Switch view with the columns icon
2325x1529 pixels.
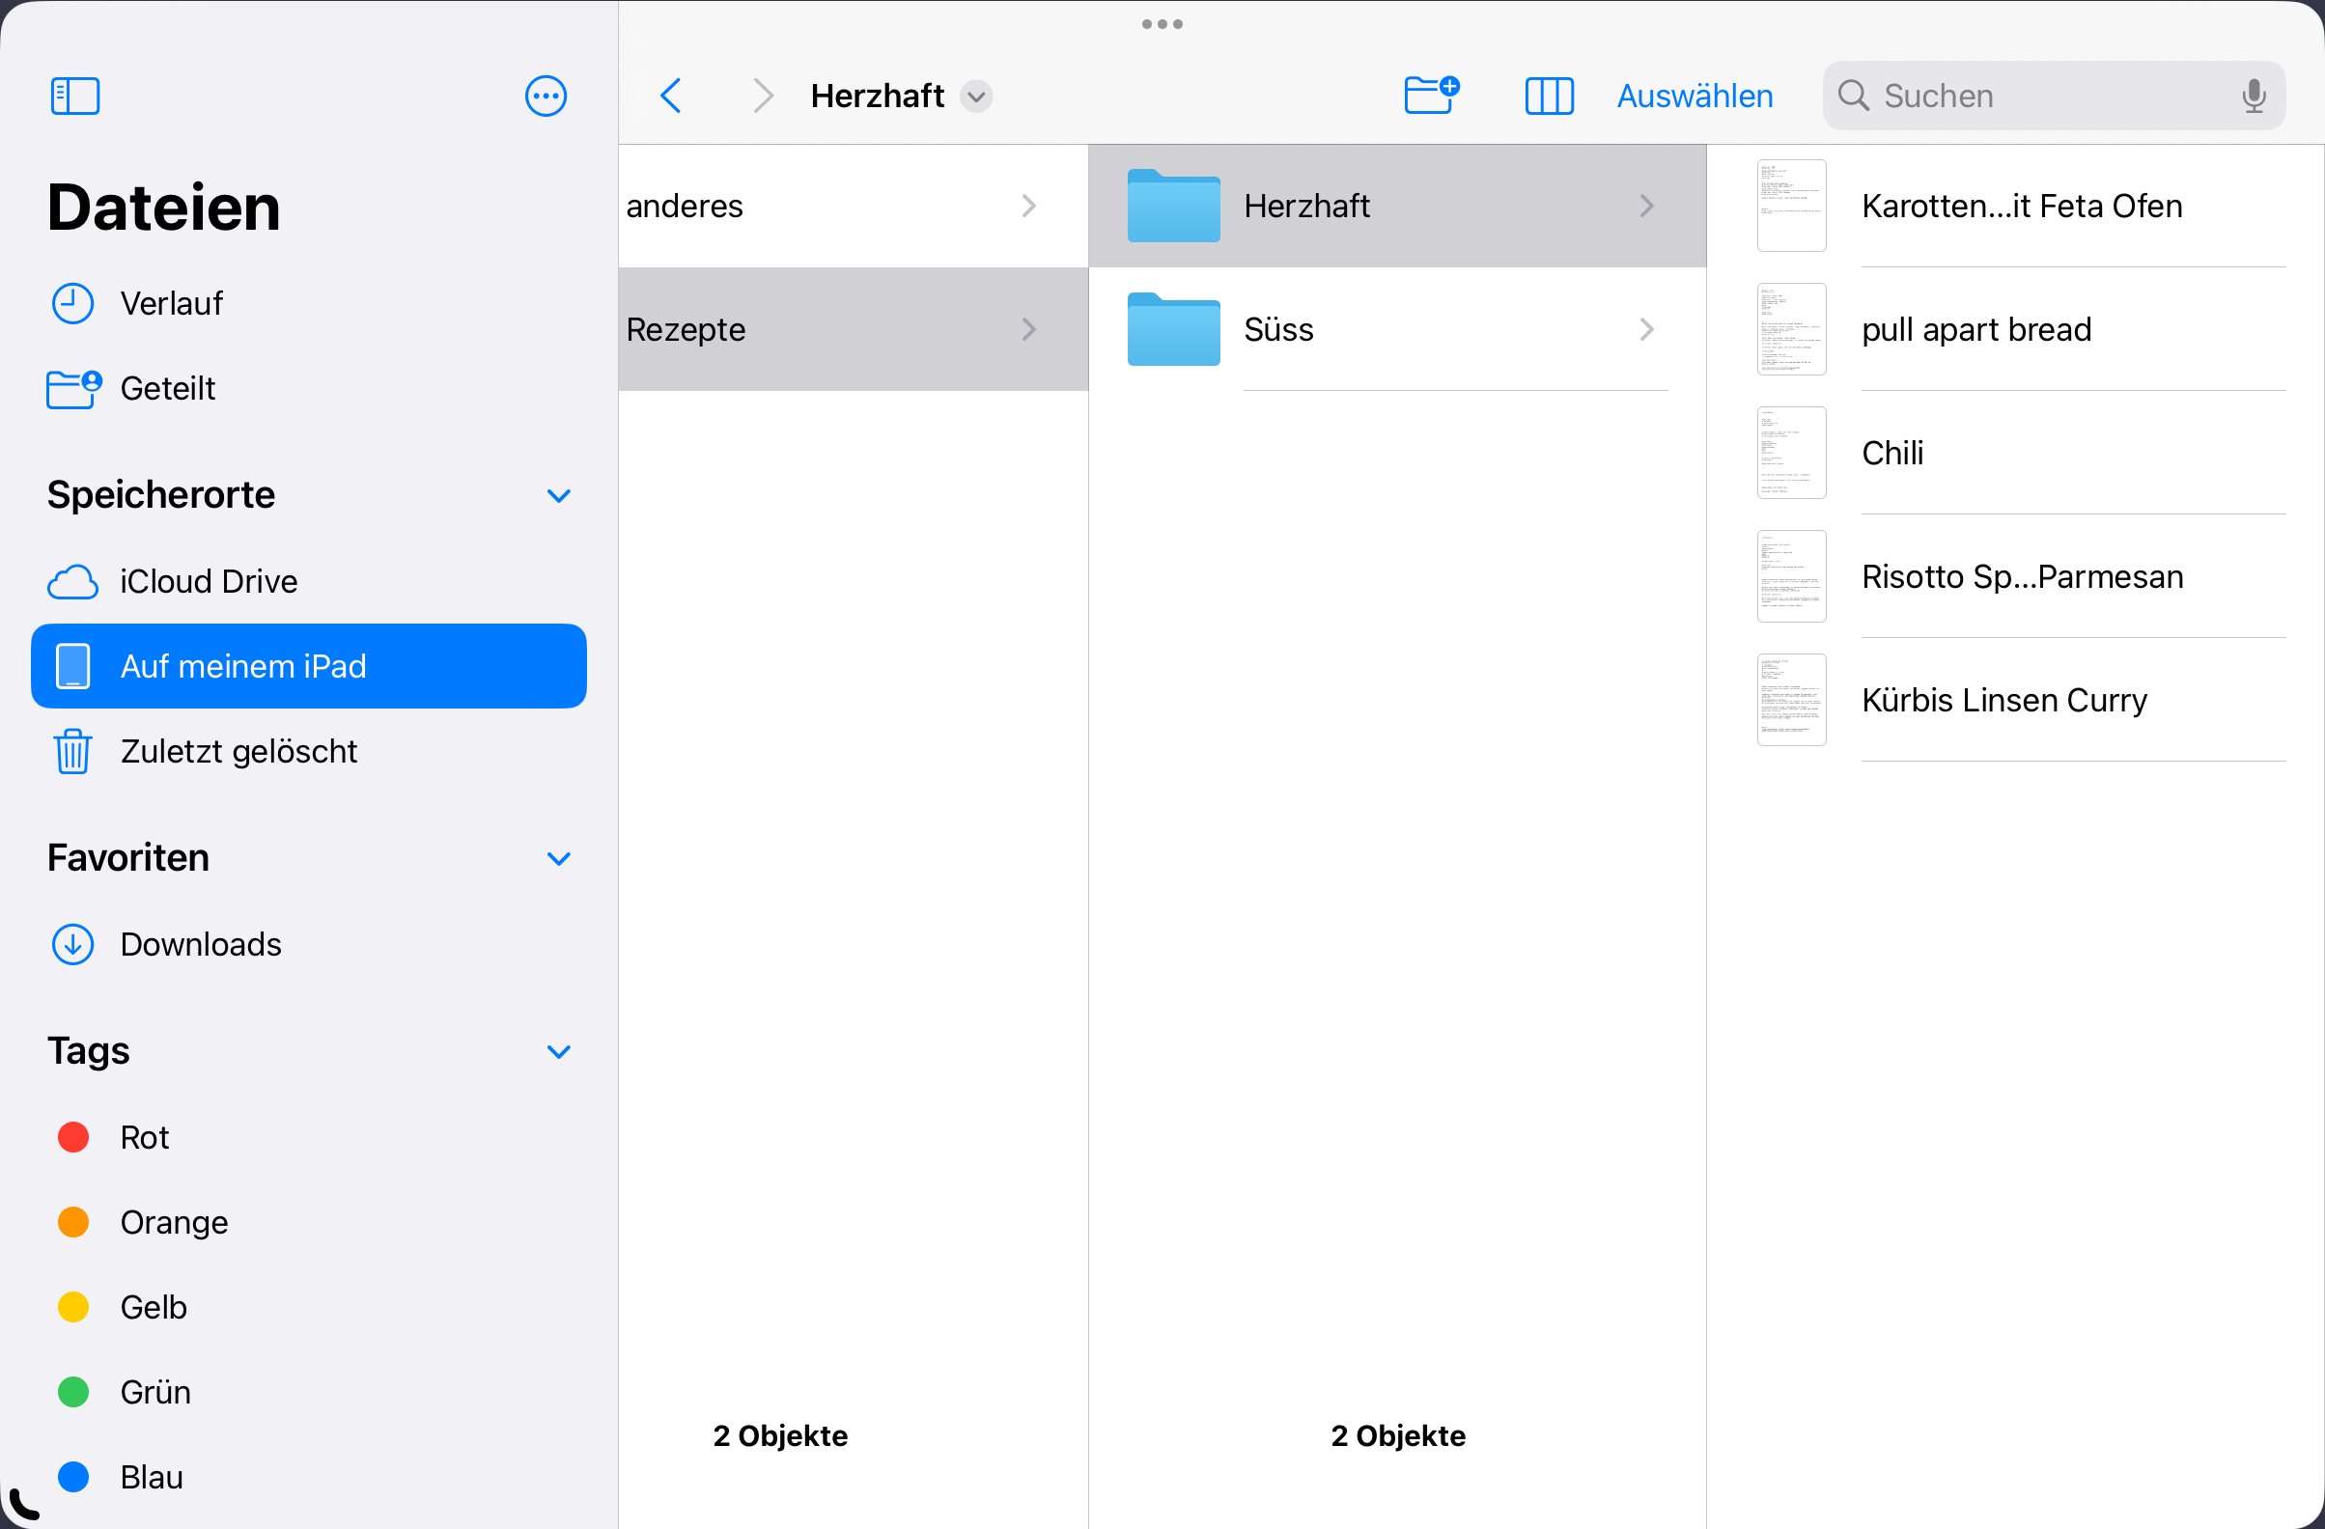pos(1549,96)
